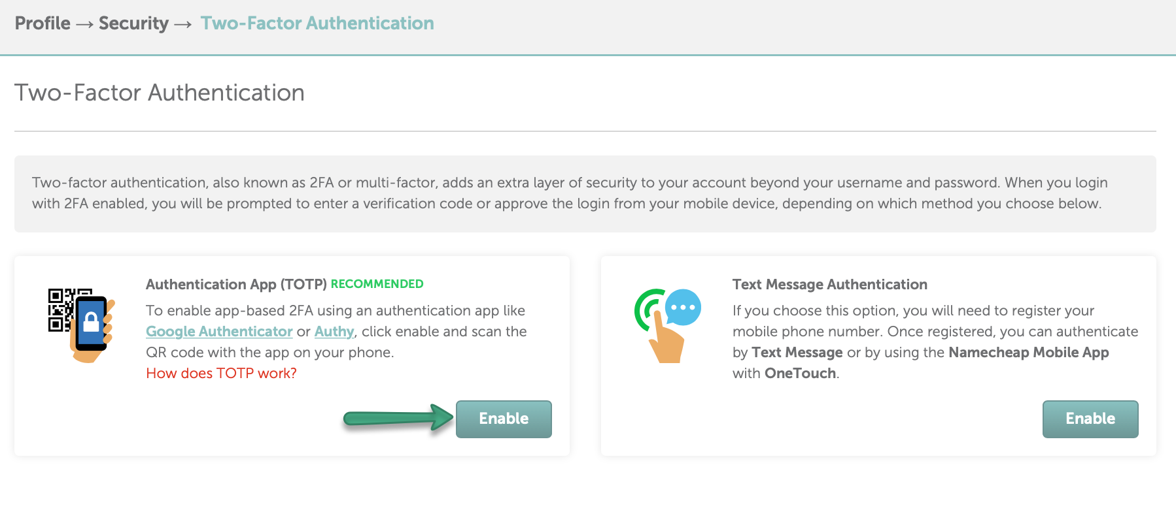Click the Two-Factor Authentication page title
The width and height of the screenshot is (1176, 512).
[160, 93]
